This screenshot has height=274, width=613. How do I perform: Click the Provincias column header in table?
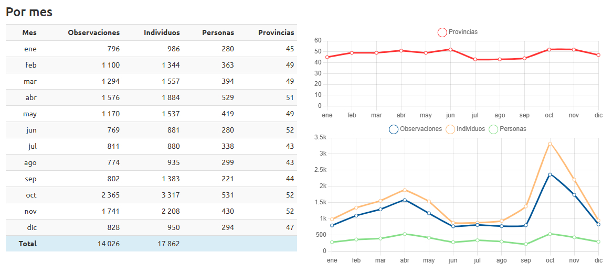276,32
